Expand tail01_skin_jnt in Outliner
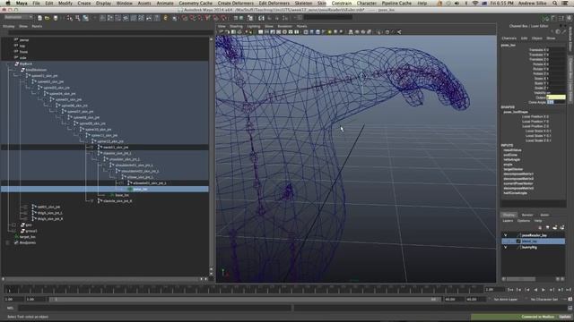The height and width of the screenshot is (322, 574). coord(25,207)
